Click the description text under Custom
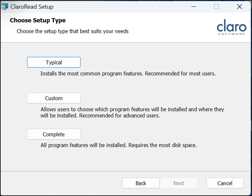The image size is (252, 196). pos(132,113)
